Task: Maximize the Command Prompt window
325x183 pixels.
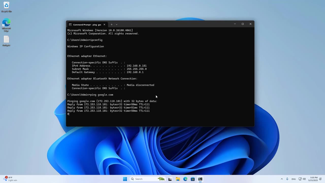Action: click(x=243, y=24)
